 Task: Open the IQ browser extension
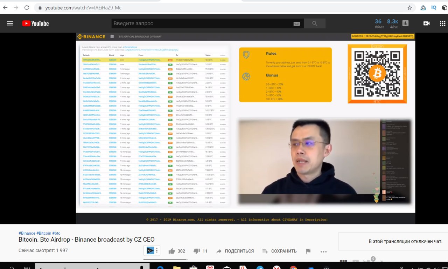click(x=434, y=7)
